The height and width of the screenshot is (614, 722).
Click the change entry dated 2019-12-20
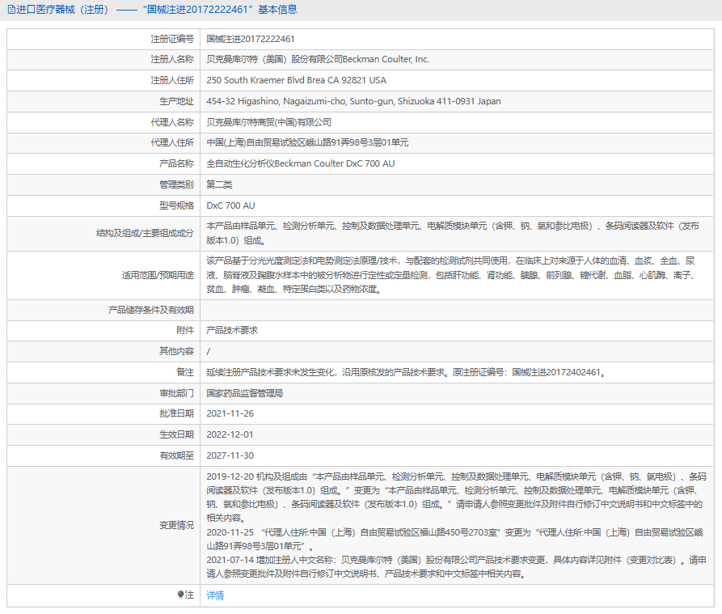click(x=456, y=498)
